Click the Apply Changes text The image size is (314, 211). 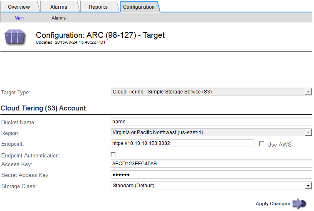coord(273,204)
